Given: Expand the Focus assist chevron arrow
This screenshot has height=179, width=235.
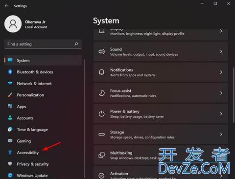Looking at the screenshot, I should click(x=221, y=93).
